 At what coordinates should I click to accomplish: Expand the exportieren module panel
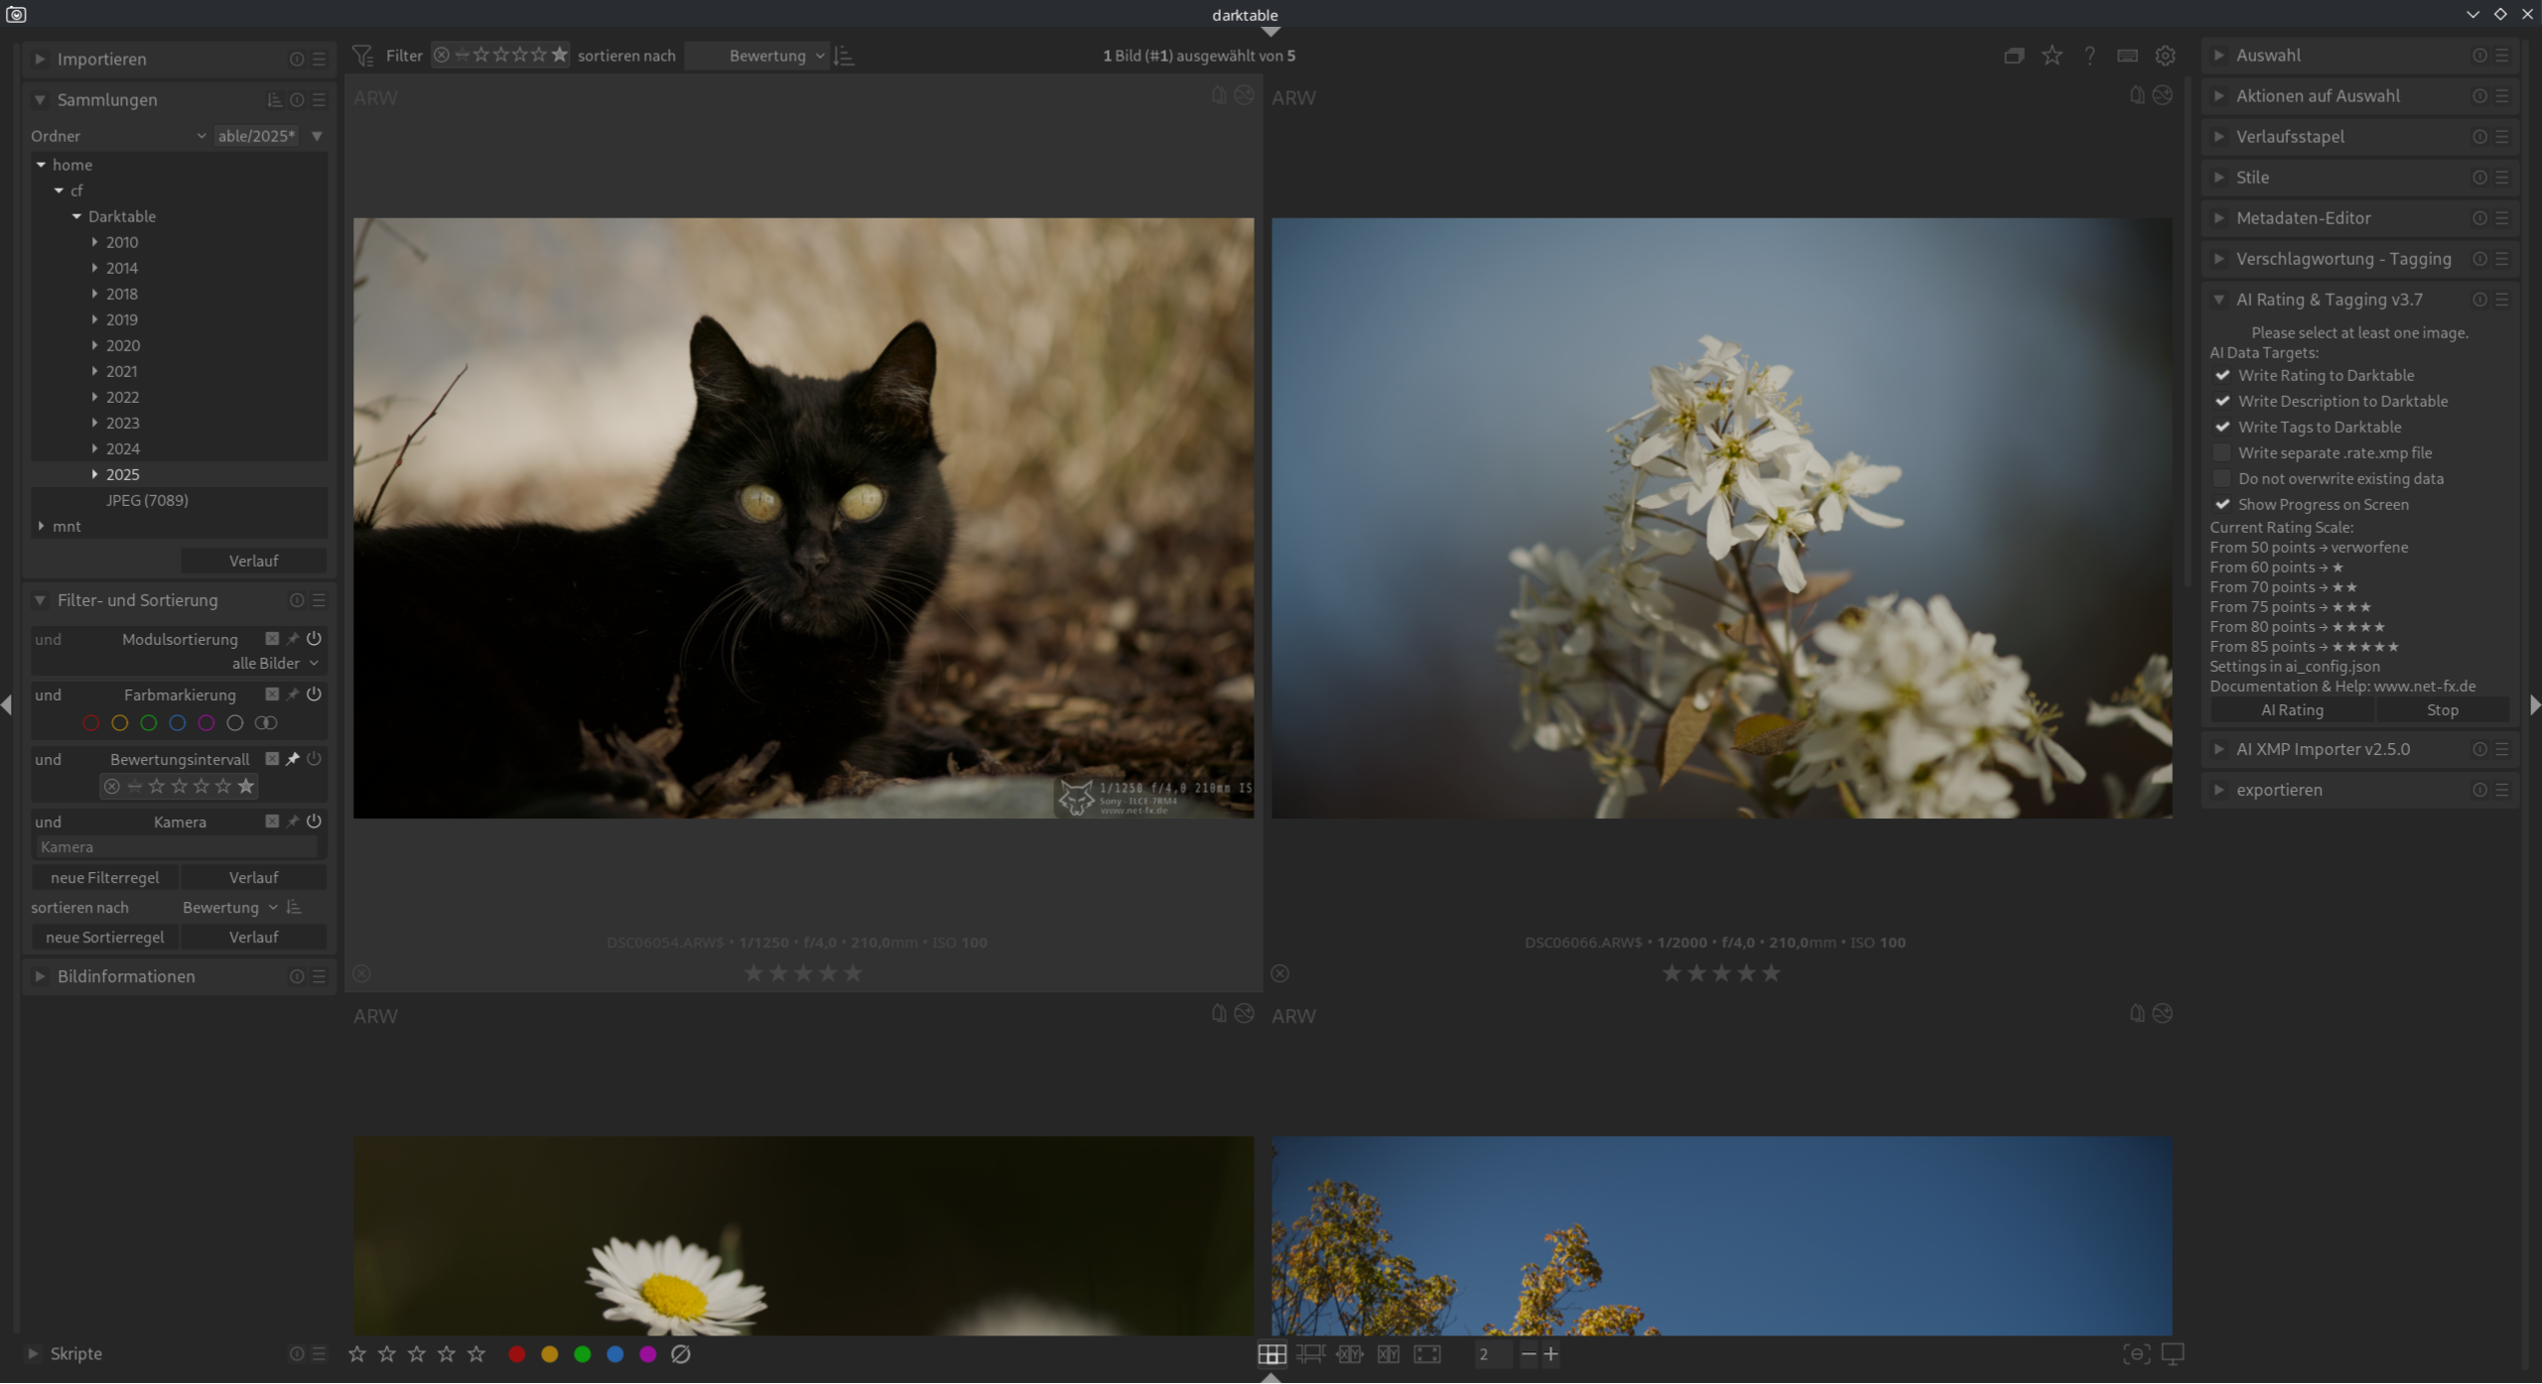pyautogui.click(x=2278, y=790)
